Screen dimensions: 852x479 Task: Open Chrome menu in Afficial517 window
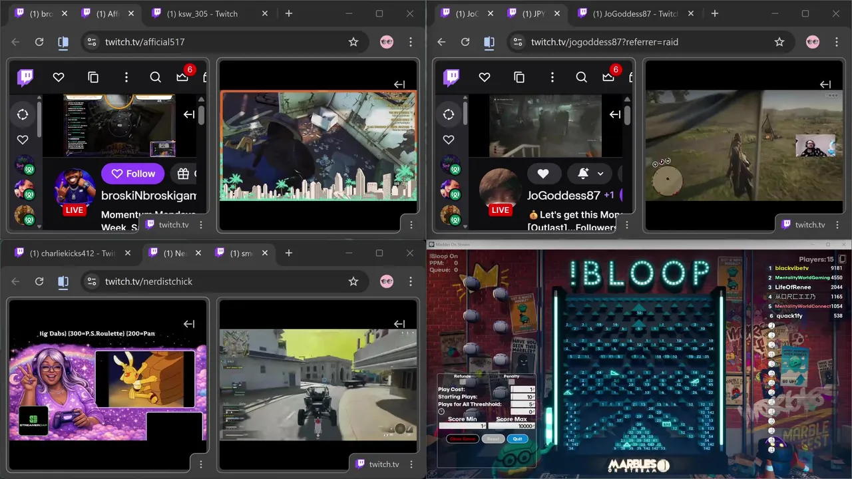click(x=411, y=42)
